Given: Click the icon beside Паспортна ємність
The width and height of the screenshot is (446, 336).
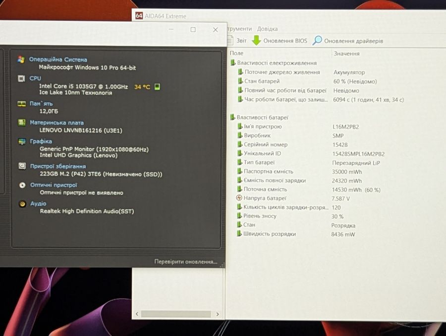Looking at the screenshot, I should click(x=239, y=171).
